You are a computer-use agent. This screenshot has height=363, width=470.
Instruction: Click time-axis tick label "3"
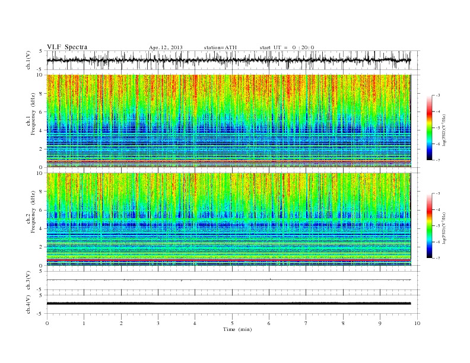tap(158, 323)
